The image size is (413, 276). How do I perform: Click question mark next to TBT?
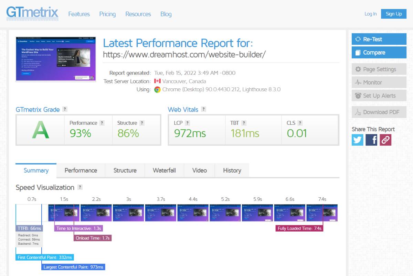(x=244, y=123)
